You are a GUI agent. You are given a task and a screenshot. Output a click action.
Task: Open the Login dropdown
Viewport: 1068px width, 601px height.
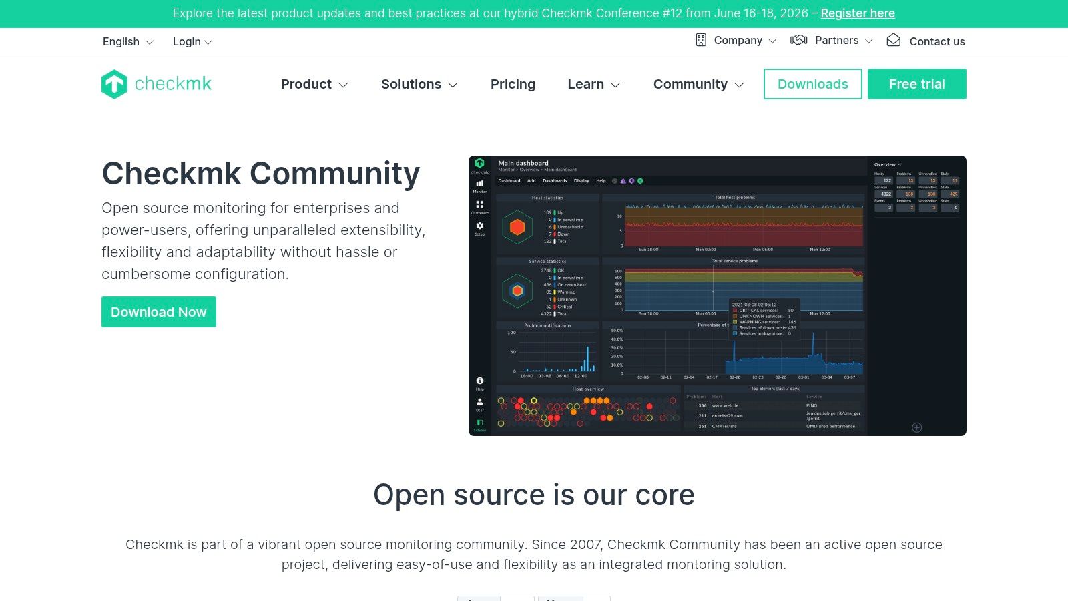[192, 41]
